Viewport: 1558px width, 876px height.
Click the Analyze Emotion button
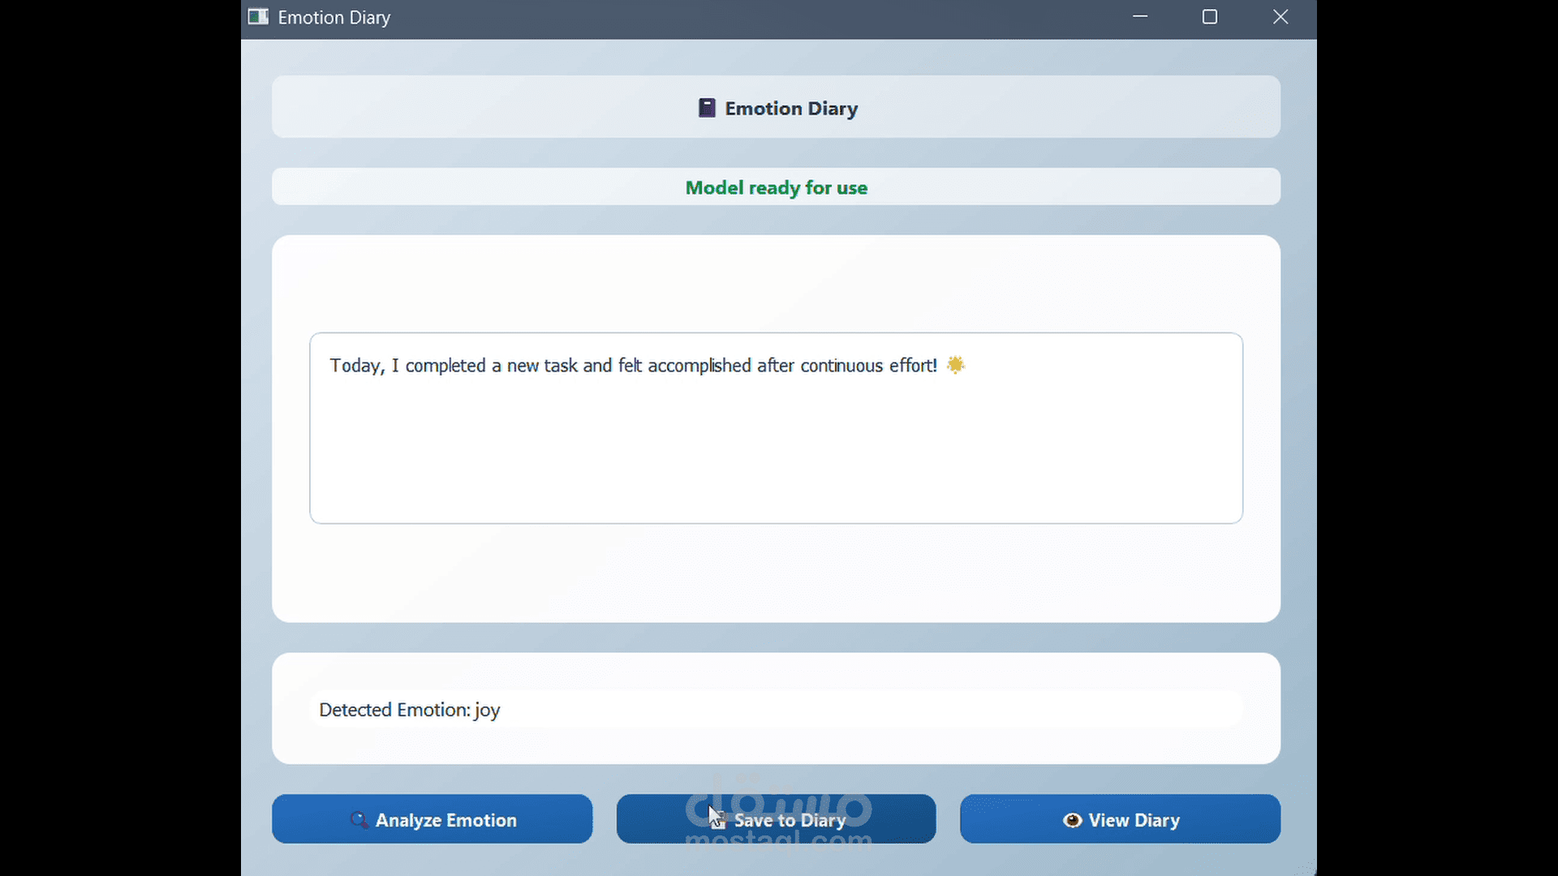coord(433,819)
